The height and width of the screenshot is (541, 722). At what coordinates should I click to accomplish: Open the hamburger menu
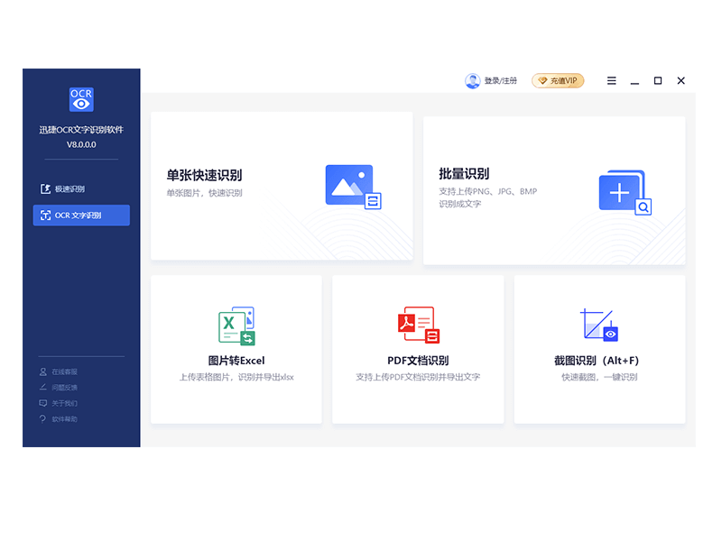click(x=611, y=80)
